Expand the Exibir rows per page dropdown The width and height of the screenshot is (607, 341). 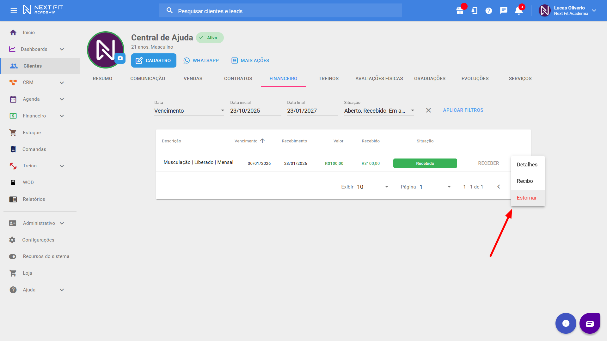[372, 187]
